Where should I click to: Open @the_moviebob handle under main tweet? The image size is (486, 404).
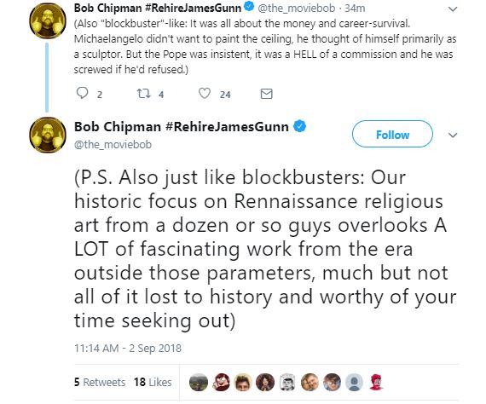[x=113, y=145]
